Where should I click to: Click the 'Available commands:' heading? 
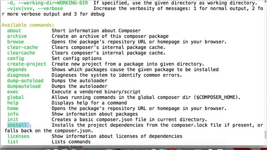28,25
